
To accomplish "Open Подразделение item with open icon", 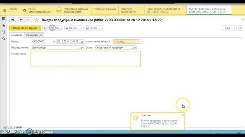I will coord(82,48).
